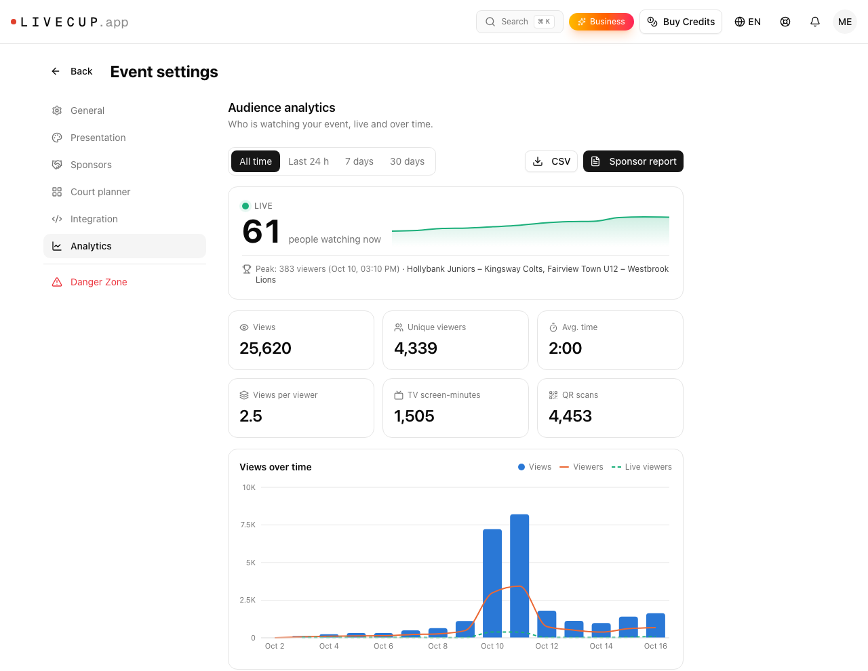Click the Viewers legend entry
The width and height of the screenshot is (868, 671).
pos(581,467)
